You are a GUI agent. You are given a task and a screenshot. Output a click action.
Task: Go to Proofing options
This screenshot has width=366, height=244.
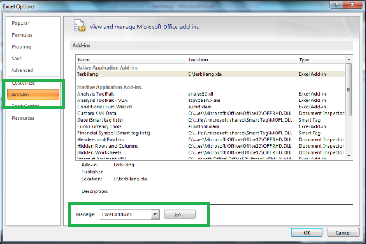(21, 46)
